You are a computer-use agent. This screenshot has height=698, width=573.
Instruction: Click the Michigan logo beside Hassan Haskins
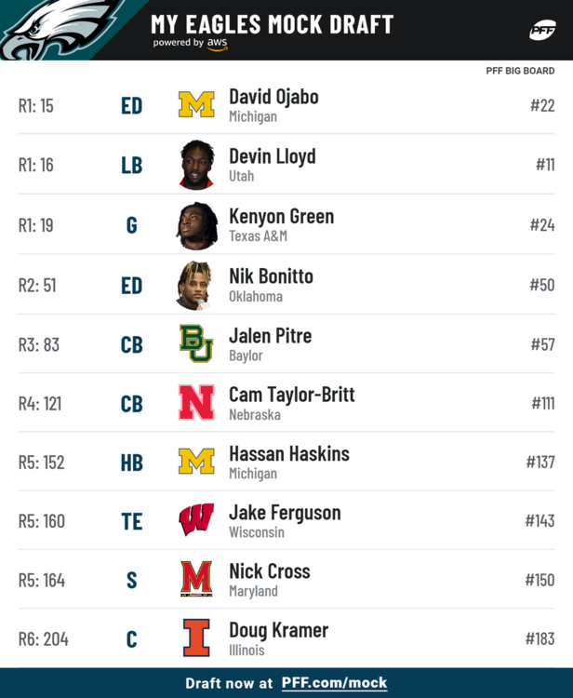point(196,462)
